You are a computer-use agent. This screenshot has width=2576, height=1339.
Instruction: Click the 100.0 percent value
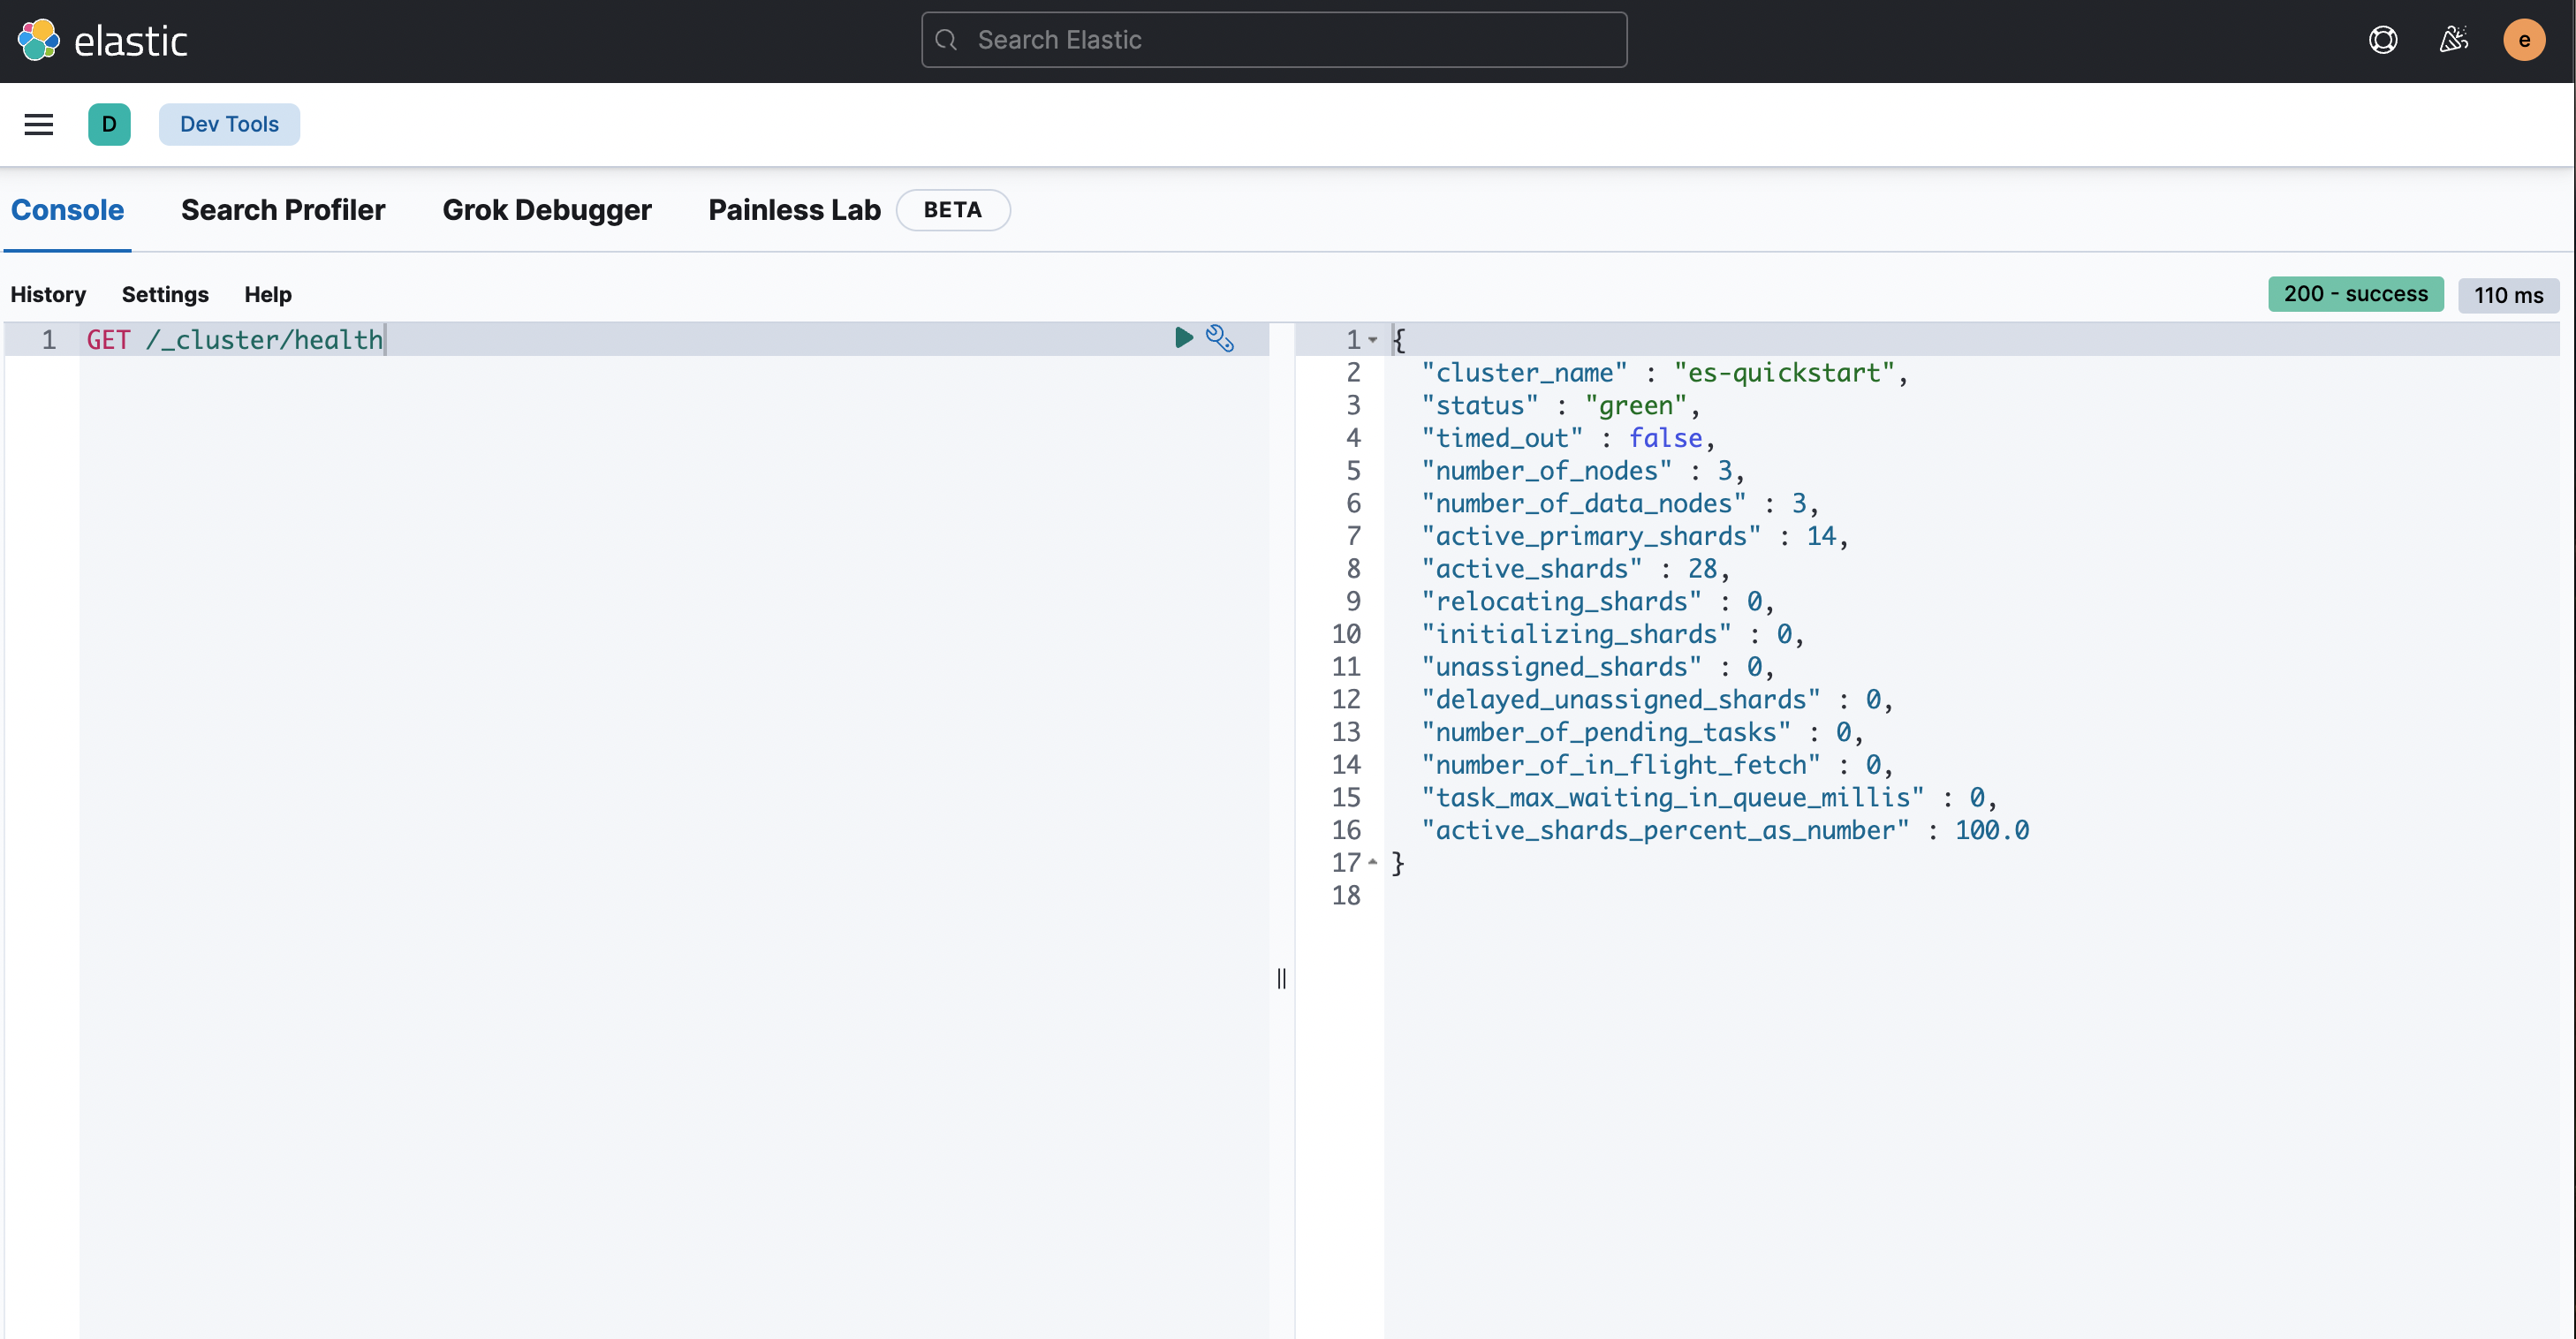[x=1992, y=830]
